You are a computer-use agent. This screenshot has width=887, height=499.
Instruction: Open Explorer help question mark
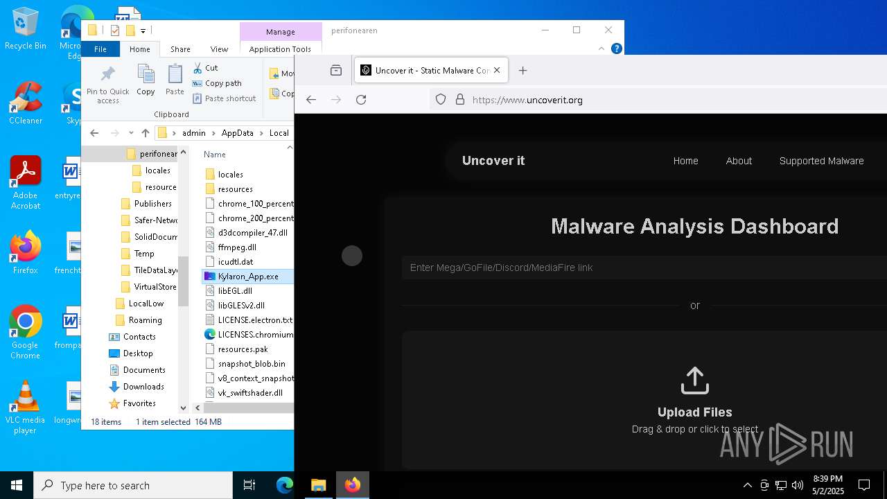pos(617,49)
